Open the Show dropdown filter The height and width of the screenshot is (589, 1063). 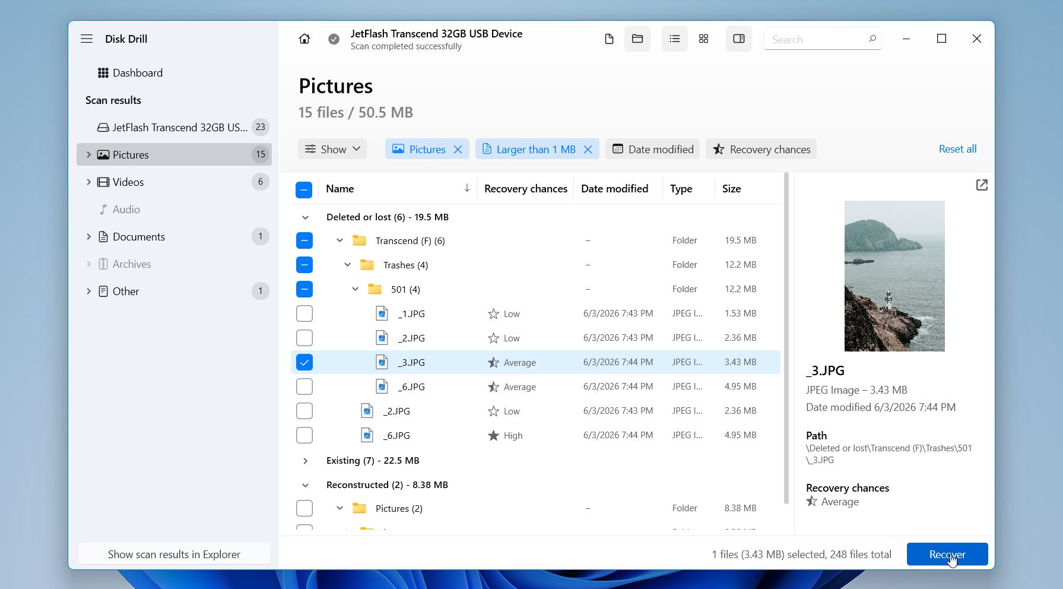(x=332, y=149)
